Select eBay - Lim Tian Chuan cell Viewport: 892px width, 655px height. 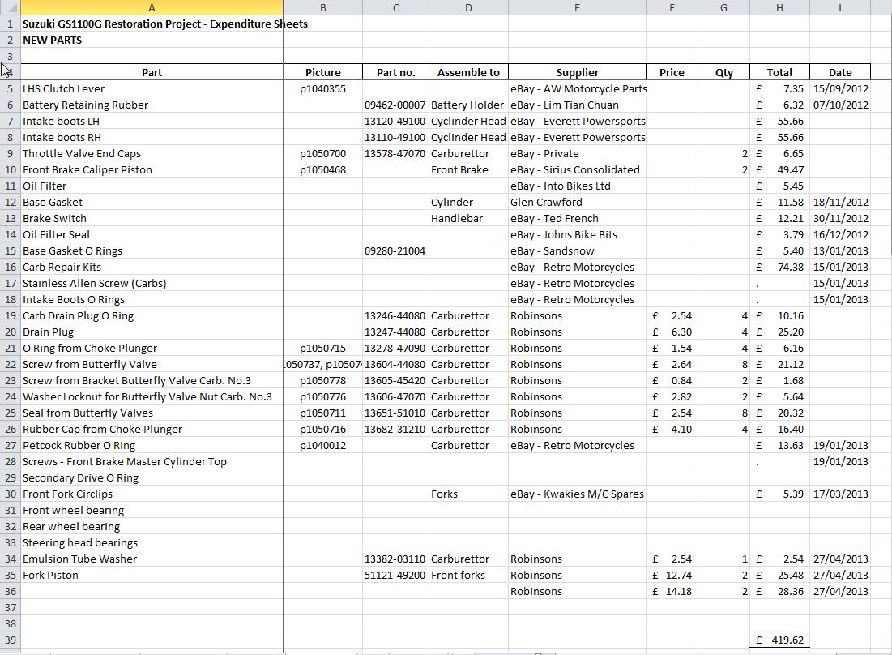577,105
